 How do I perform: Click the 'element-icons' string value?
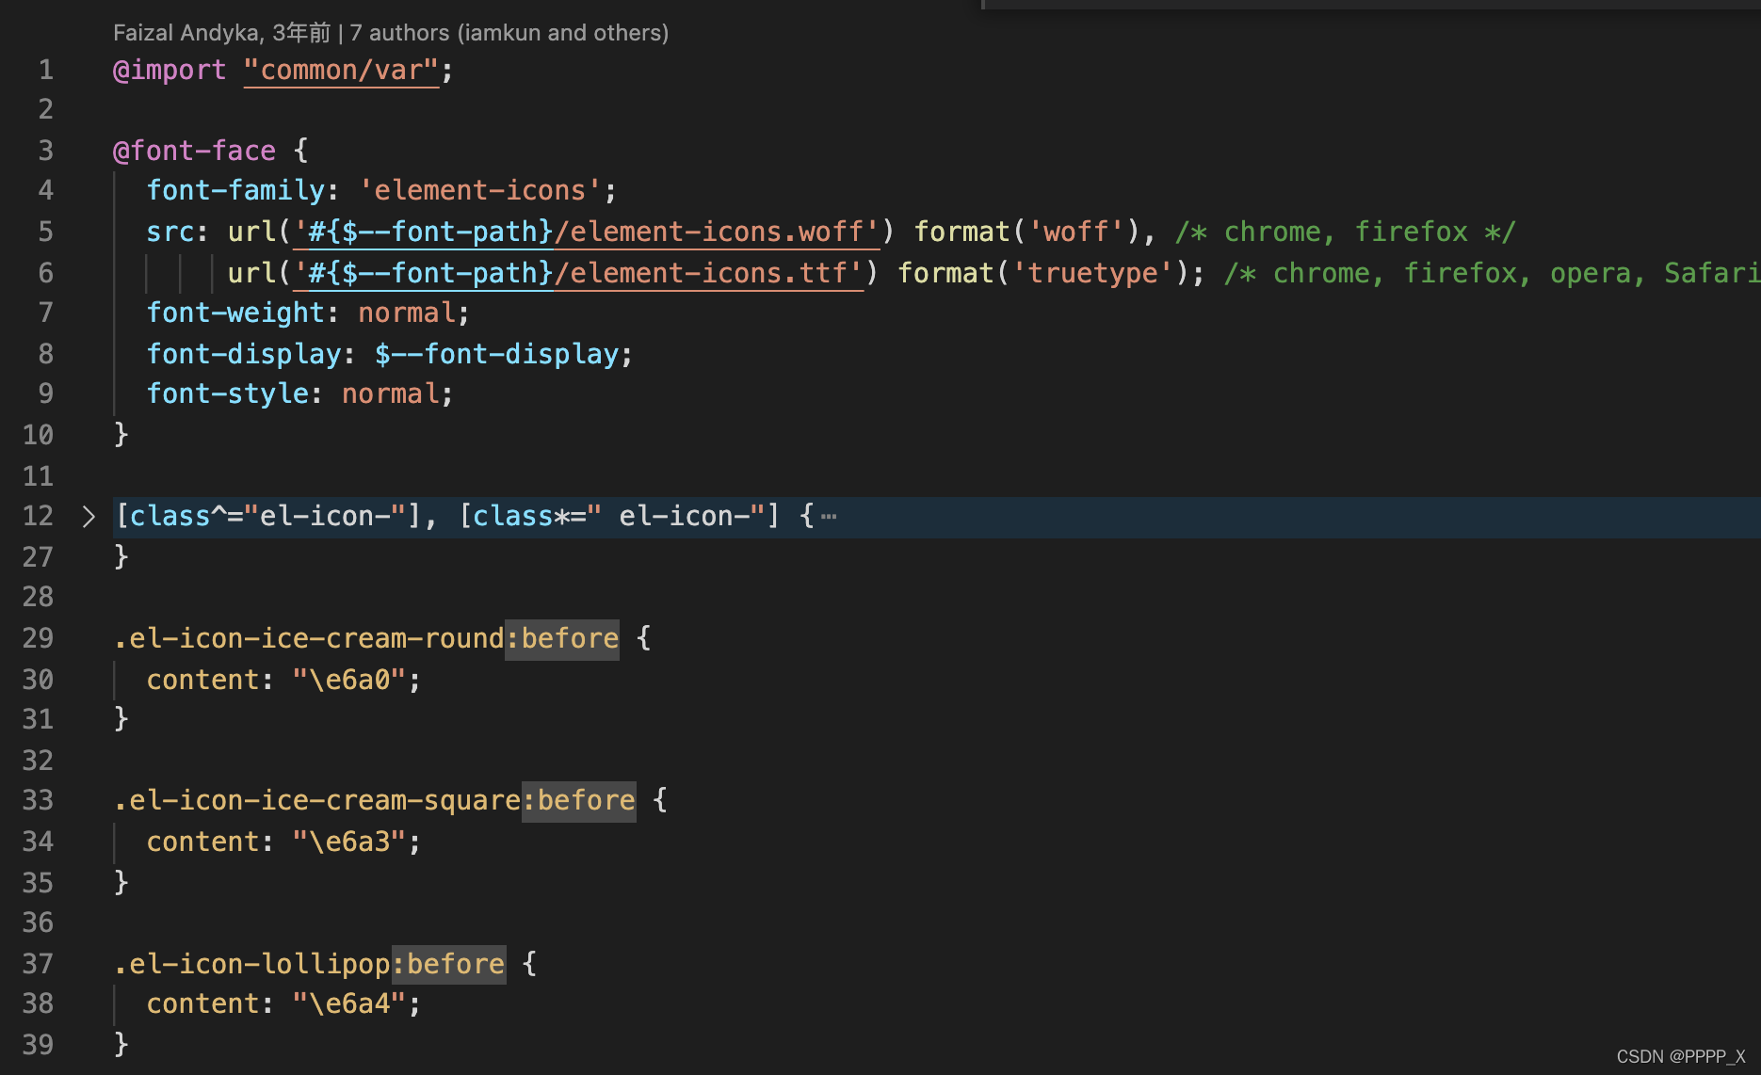pyautogui.click(x=480, y=190)
